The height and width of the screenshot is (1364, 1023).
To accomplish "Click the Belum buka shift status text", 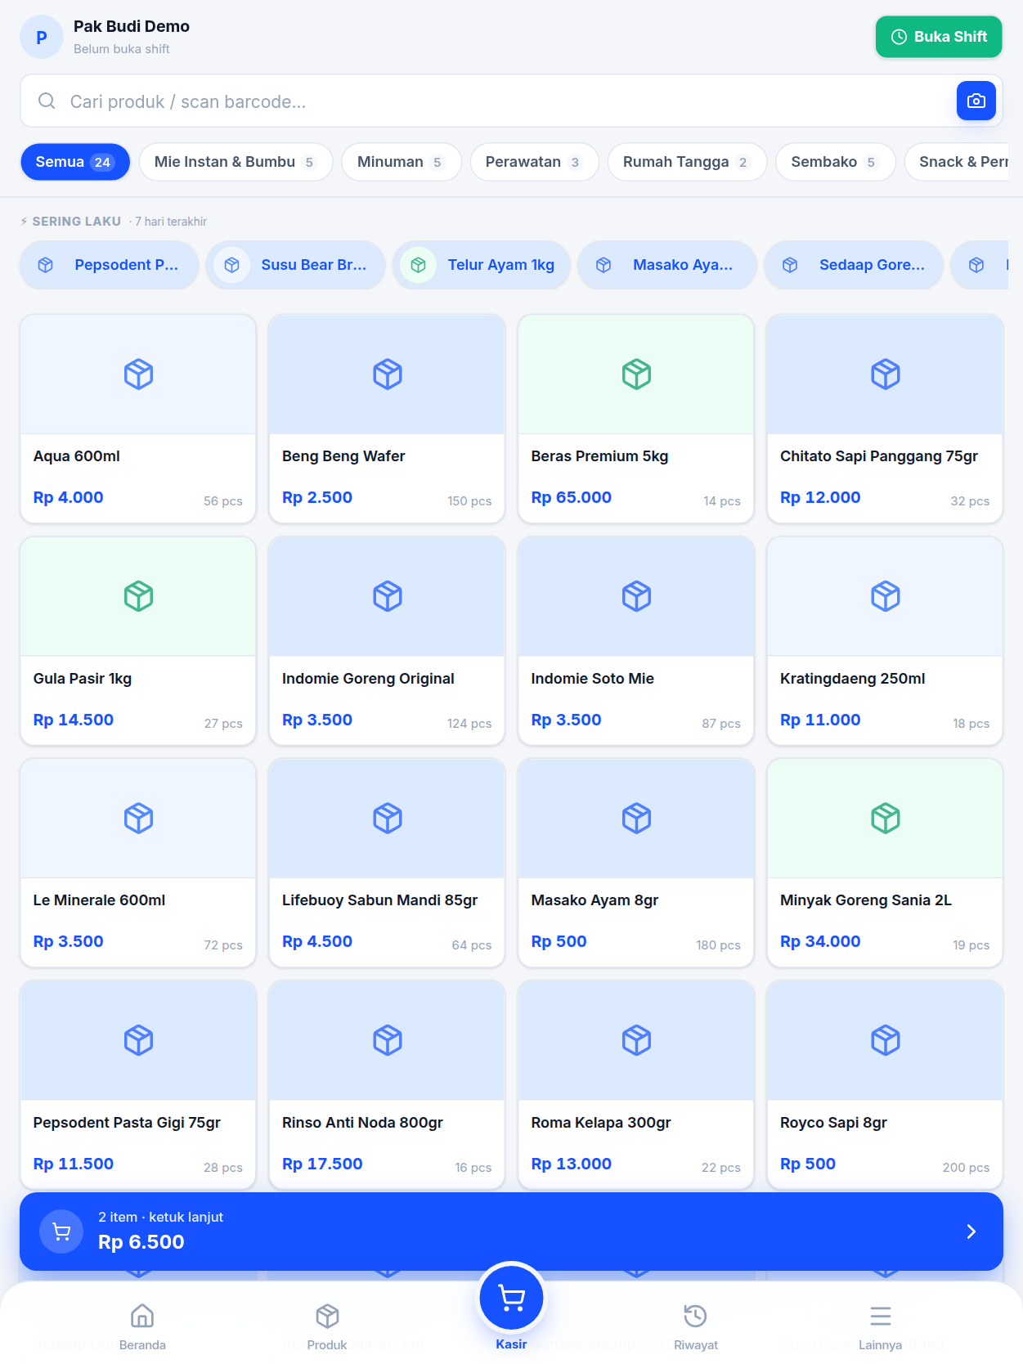I will pyautogui.click(x=122, y=49).
